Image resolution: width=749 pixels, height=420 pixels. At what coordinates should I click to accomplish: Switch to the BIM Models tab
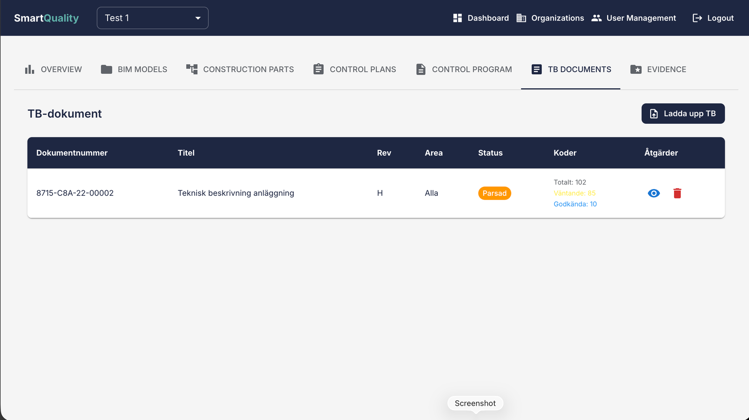pos(134,69)
